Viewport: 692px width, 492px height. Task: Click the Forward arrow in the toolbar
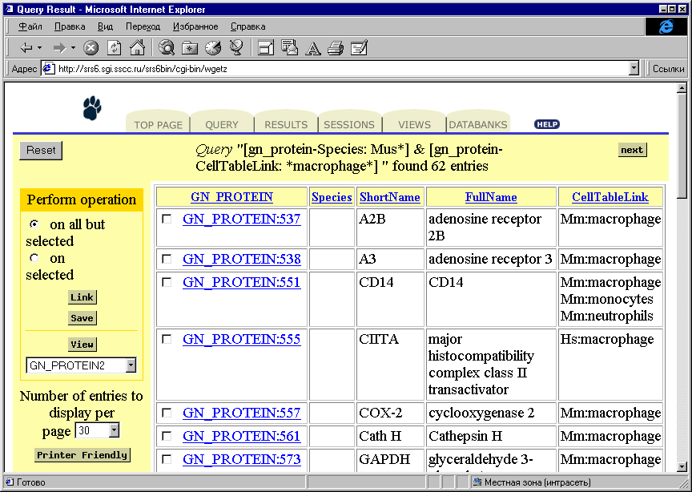(59, 48)
